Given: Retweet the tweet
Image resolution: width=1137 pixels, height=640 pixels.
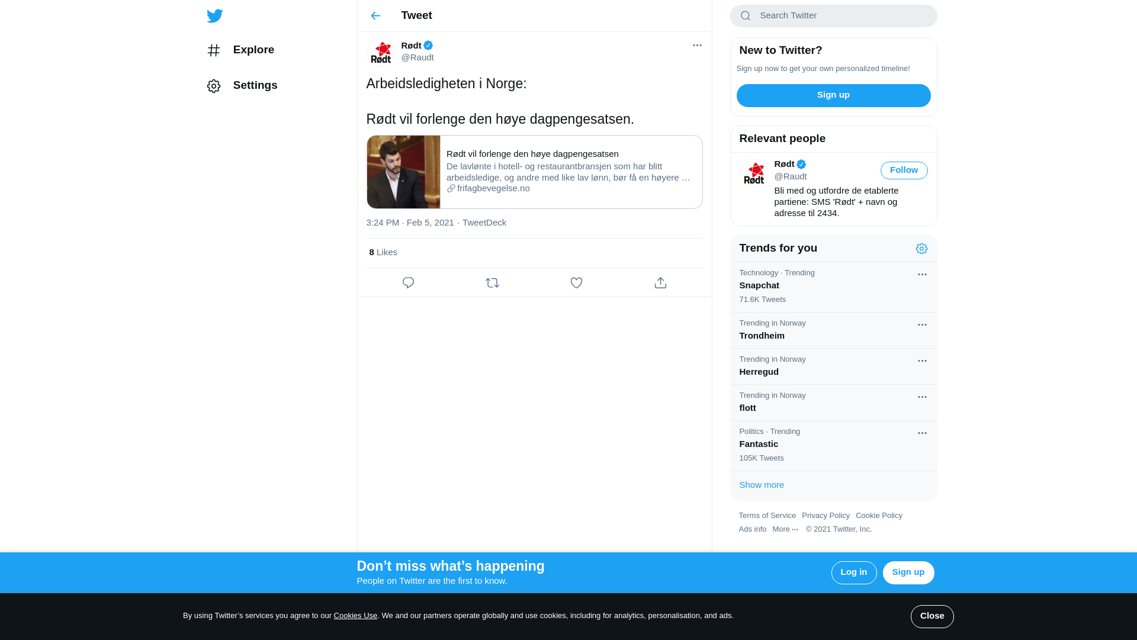Looking at the screenshot, I should click(x=492, y=283).
